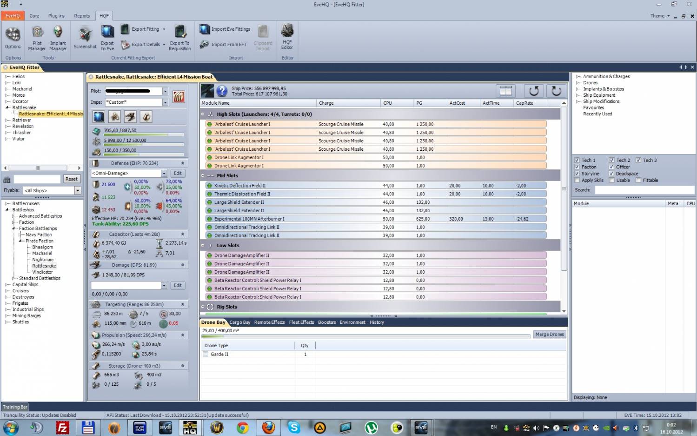Click Export to Eve icon

(x=107, y=38)
